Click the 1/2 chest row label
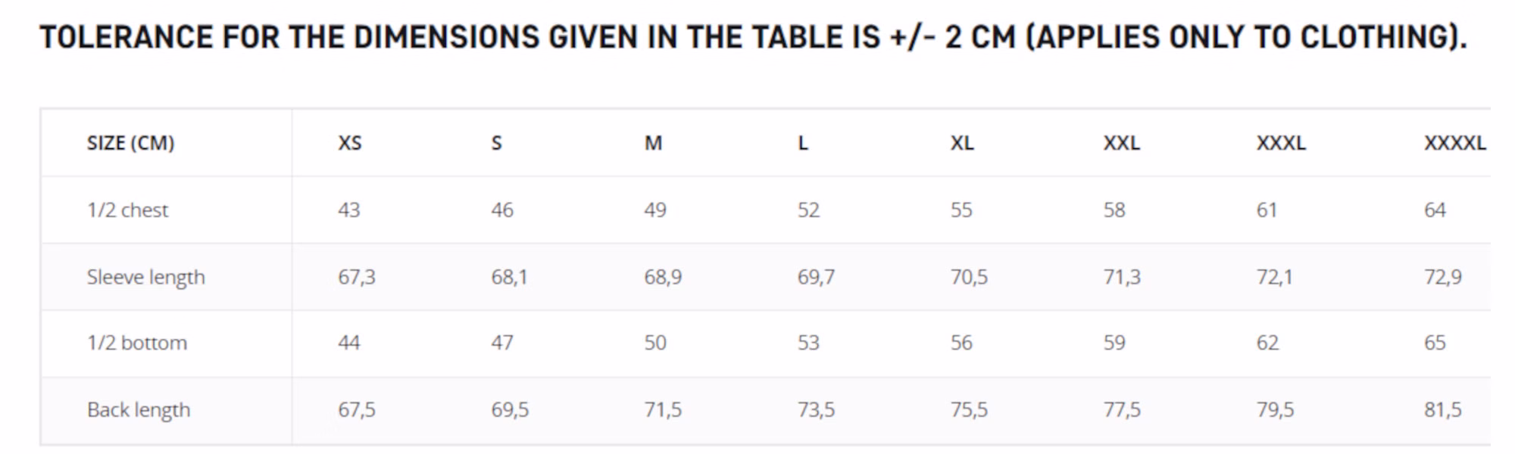This screenshot has height=454, width=1515. 127,210
